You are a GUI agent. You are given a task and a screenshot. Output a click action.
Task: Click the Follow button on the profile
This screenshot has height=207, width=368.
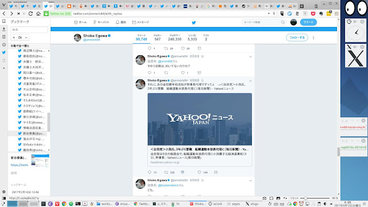297,37
